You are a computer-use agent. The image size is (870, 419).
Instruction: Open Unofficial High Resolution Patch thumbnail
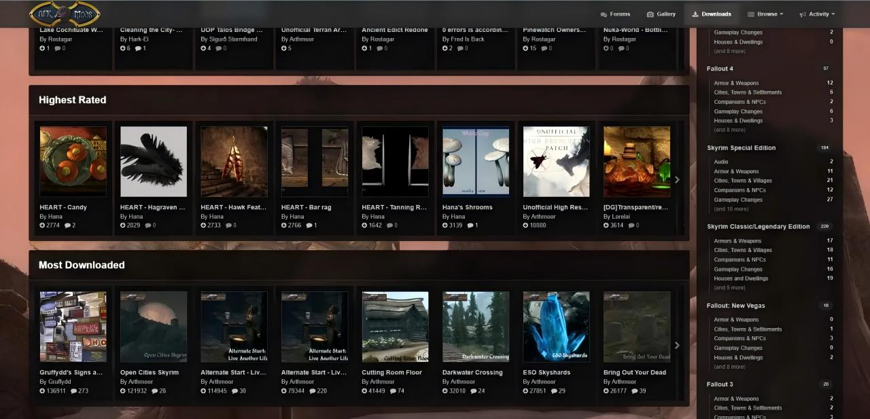[556, 162]
